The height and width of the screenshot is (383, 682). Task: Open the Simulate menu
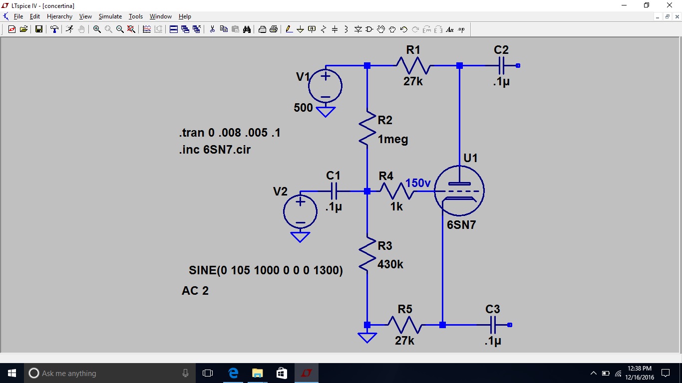tap(110, 16)
